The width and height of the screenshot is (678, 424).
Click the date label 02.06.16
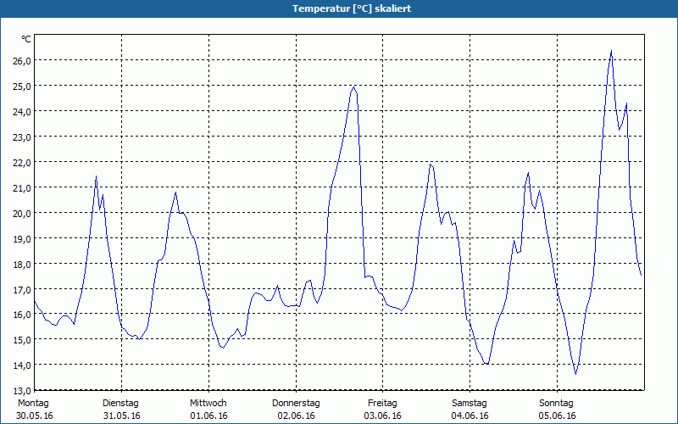click(x=296, y=416)
